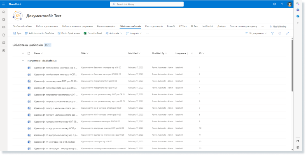This screenshot has height=155, width=306.
Task: Open the Реєстр договорів tab
Action: 154,26
